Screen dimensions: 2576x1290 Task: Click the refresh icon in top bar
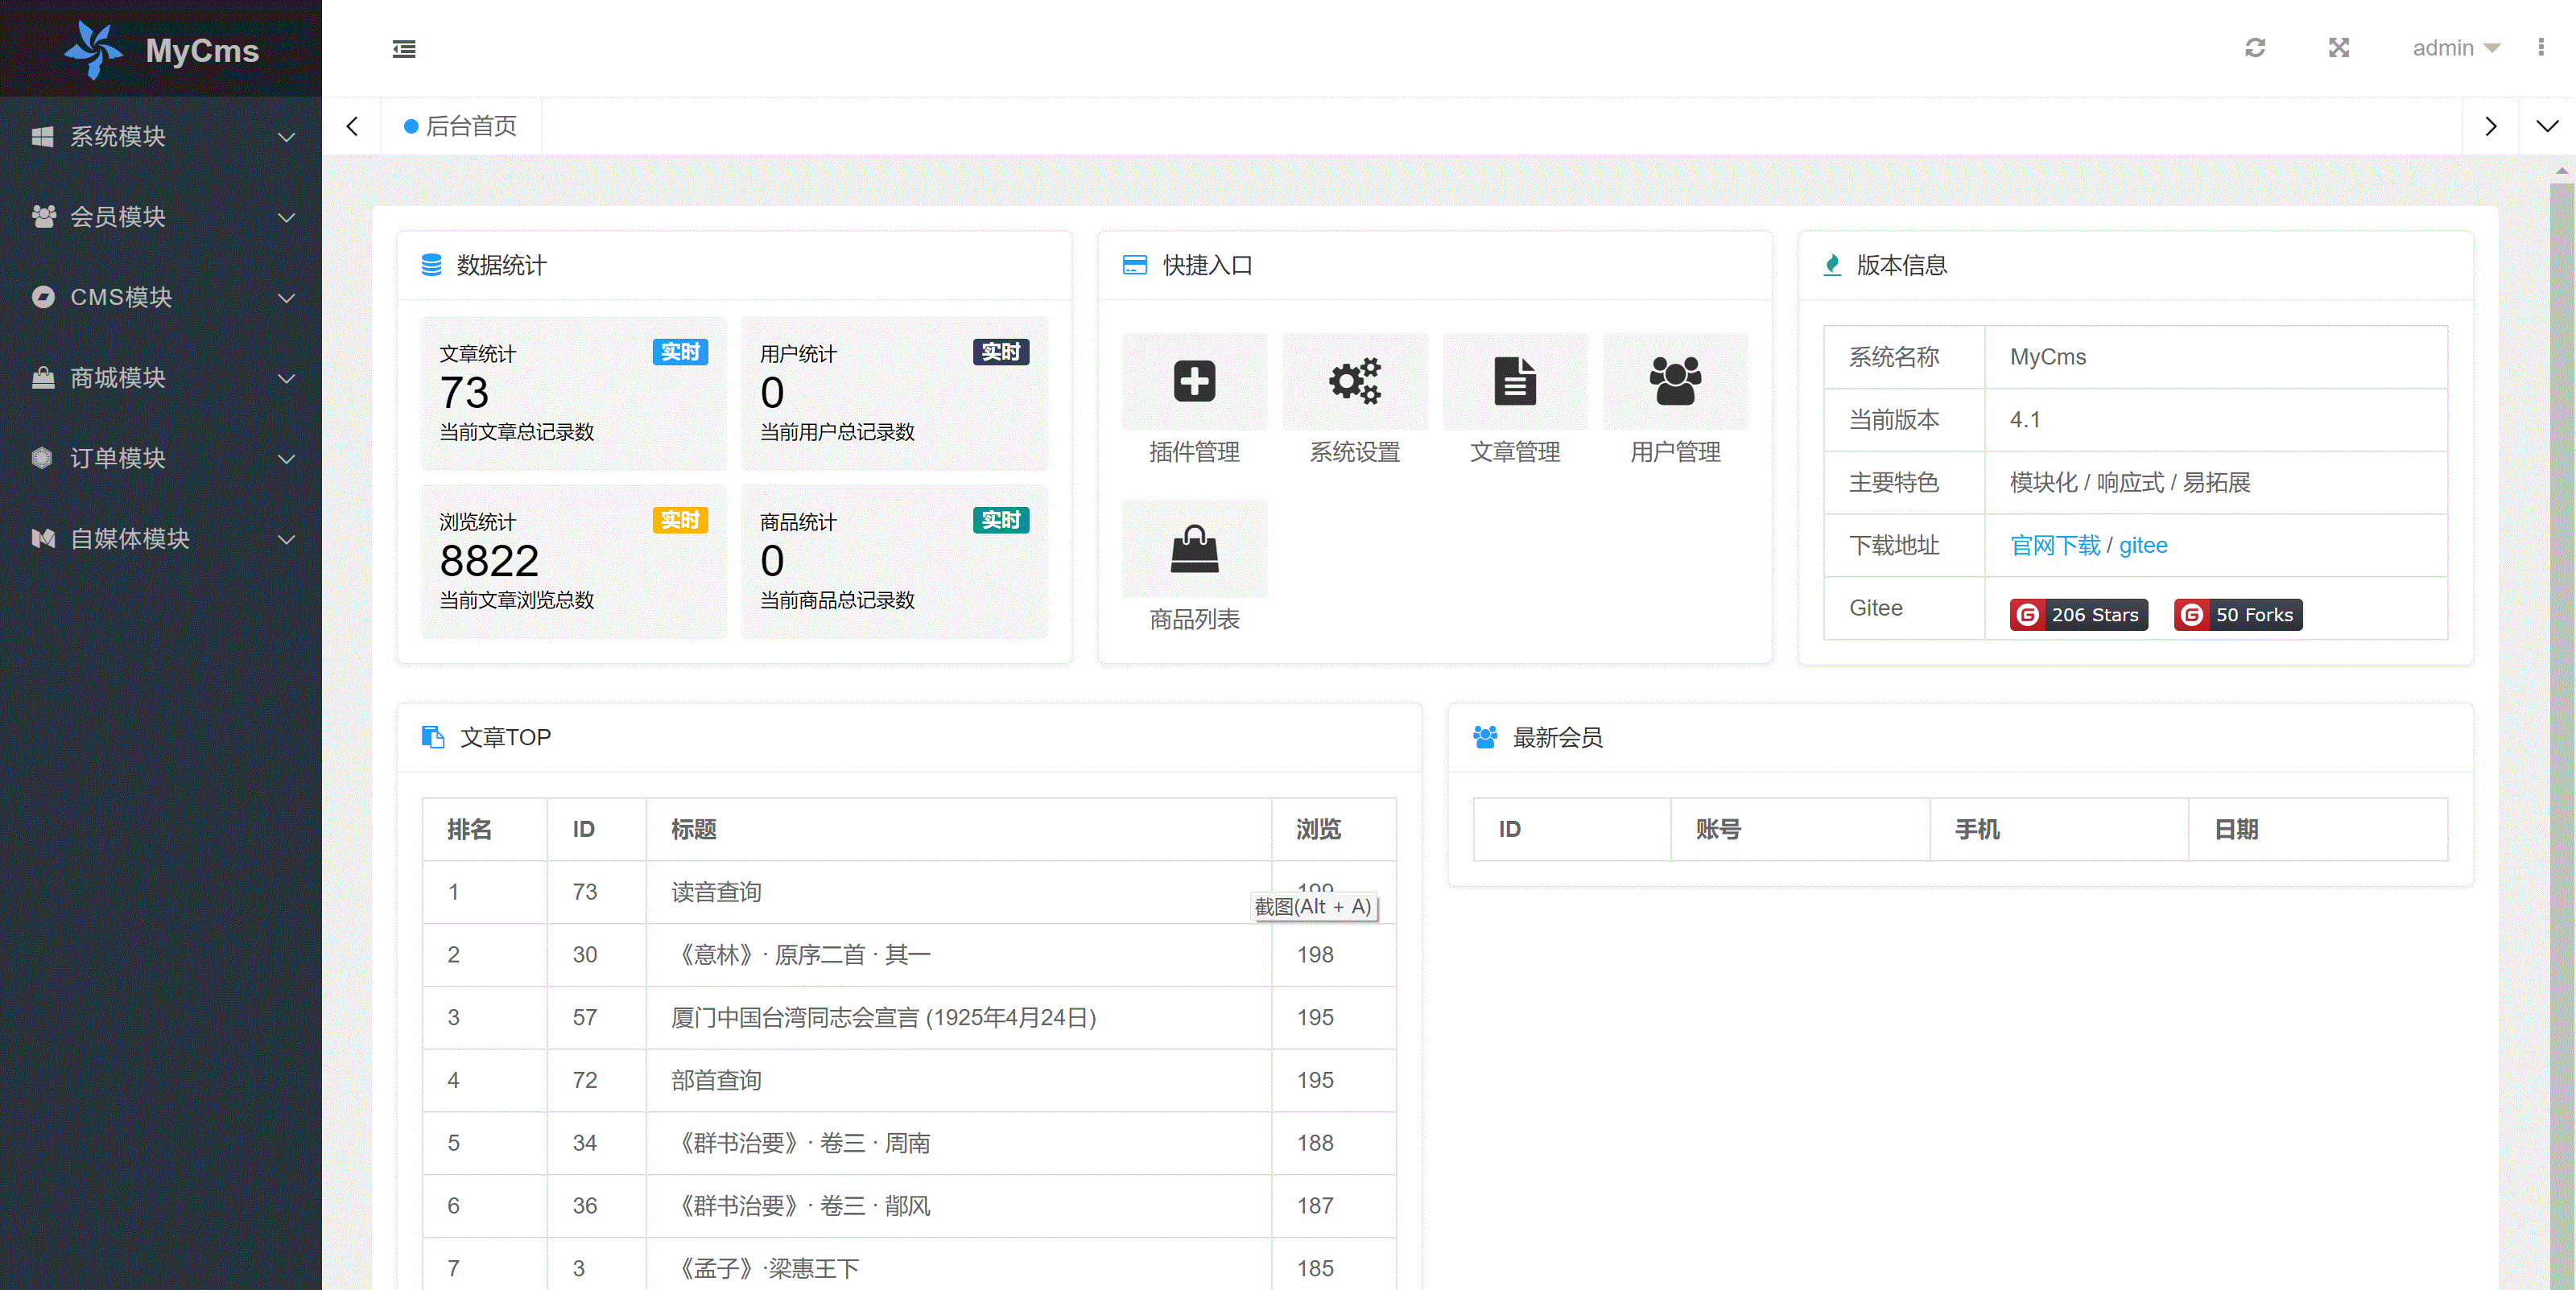(x=2255, y=48)
